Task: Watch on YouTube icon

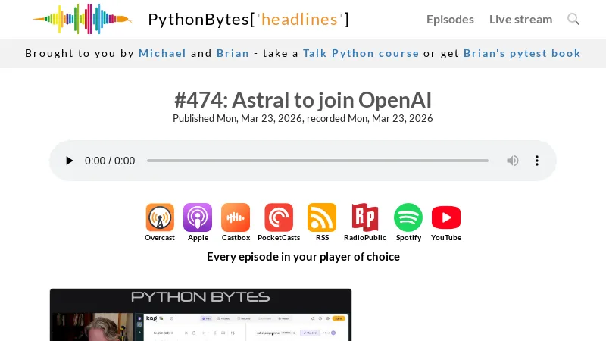Action: tap(446, 217)
